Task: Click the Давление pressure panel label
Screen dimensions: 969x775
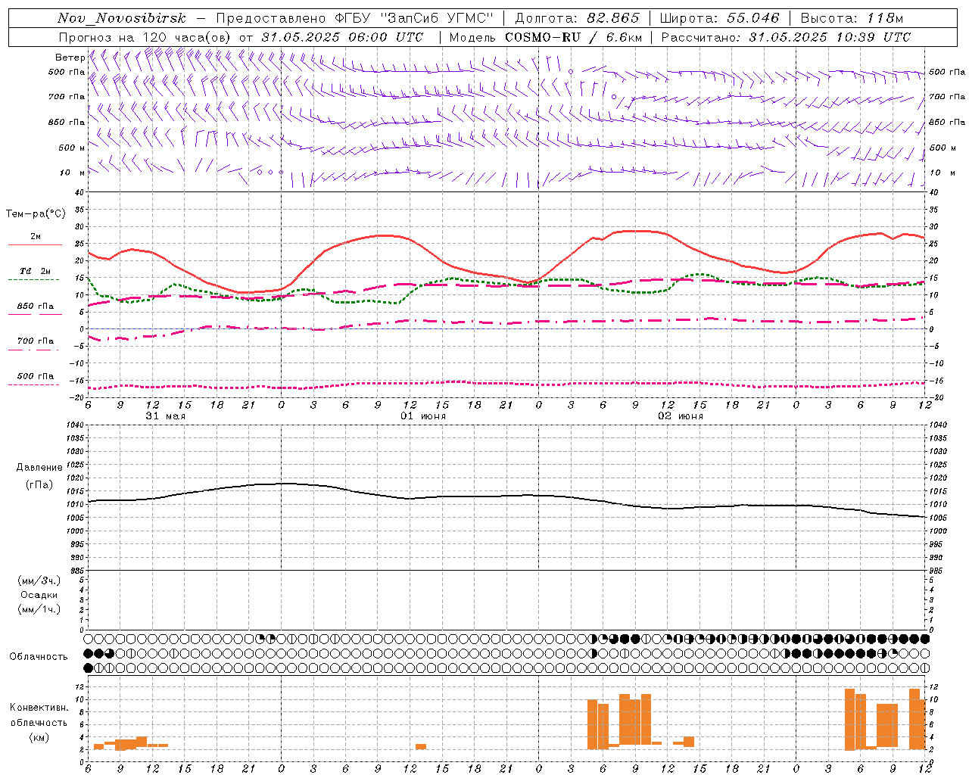Action: tap(39, 468)
